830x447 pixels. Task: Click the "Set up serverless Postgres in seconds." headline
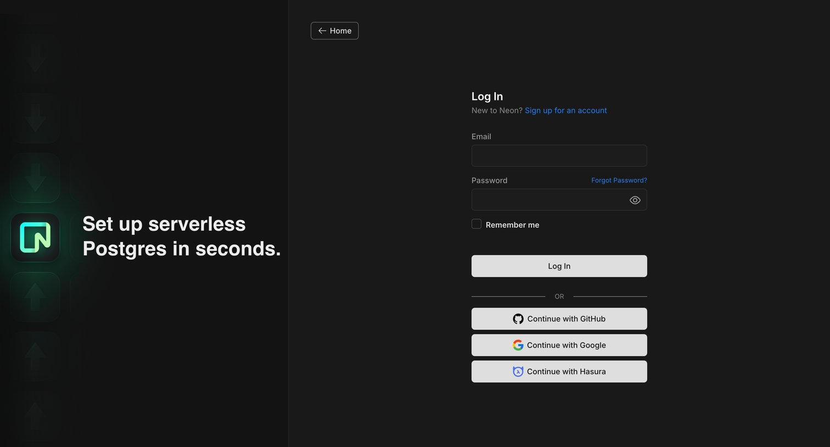coord(182,236)
